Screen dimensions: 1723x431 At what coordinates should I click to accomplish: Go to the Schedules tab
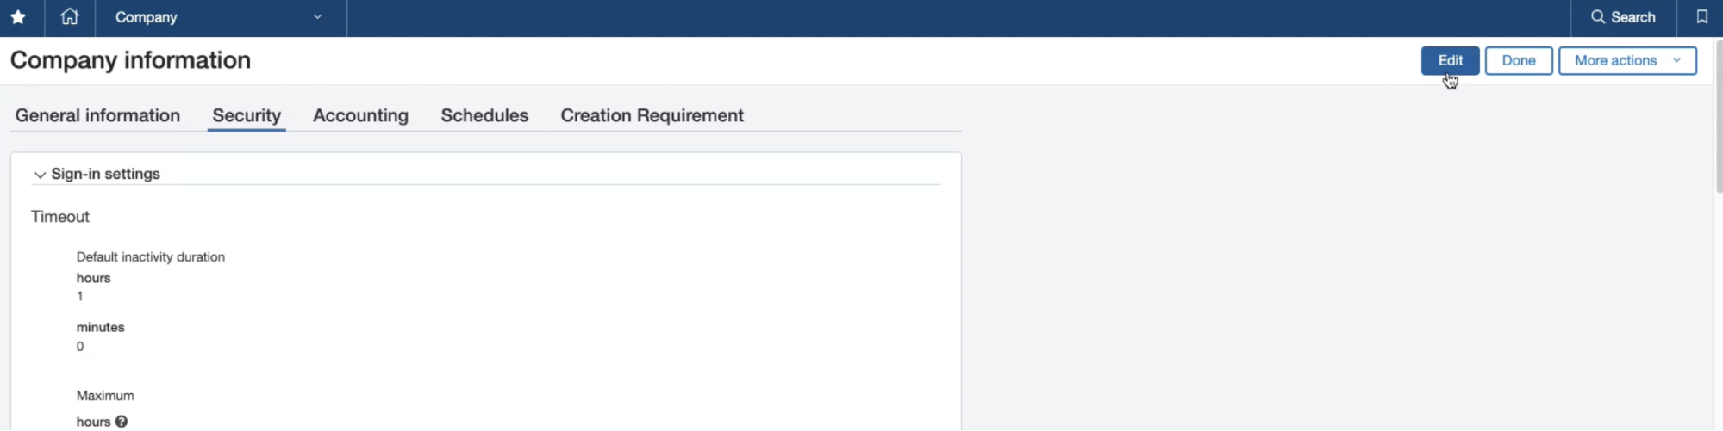tap(484, 115)
